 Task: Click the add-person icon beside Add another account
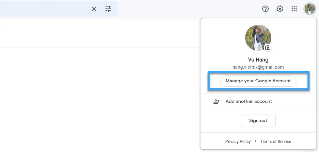tap(216, 101)
